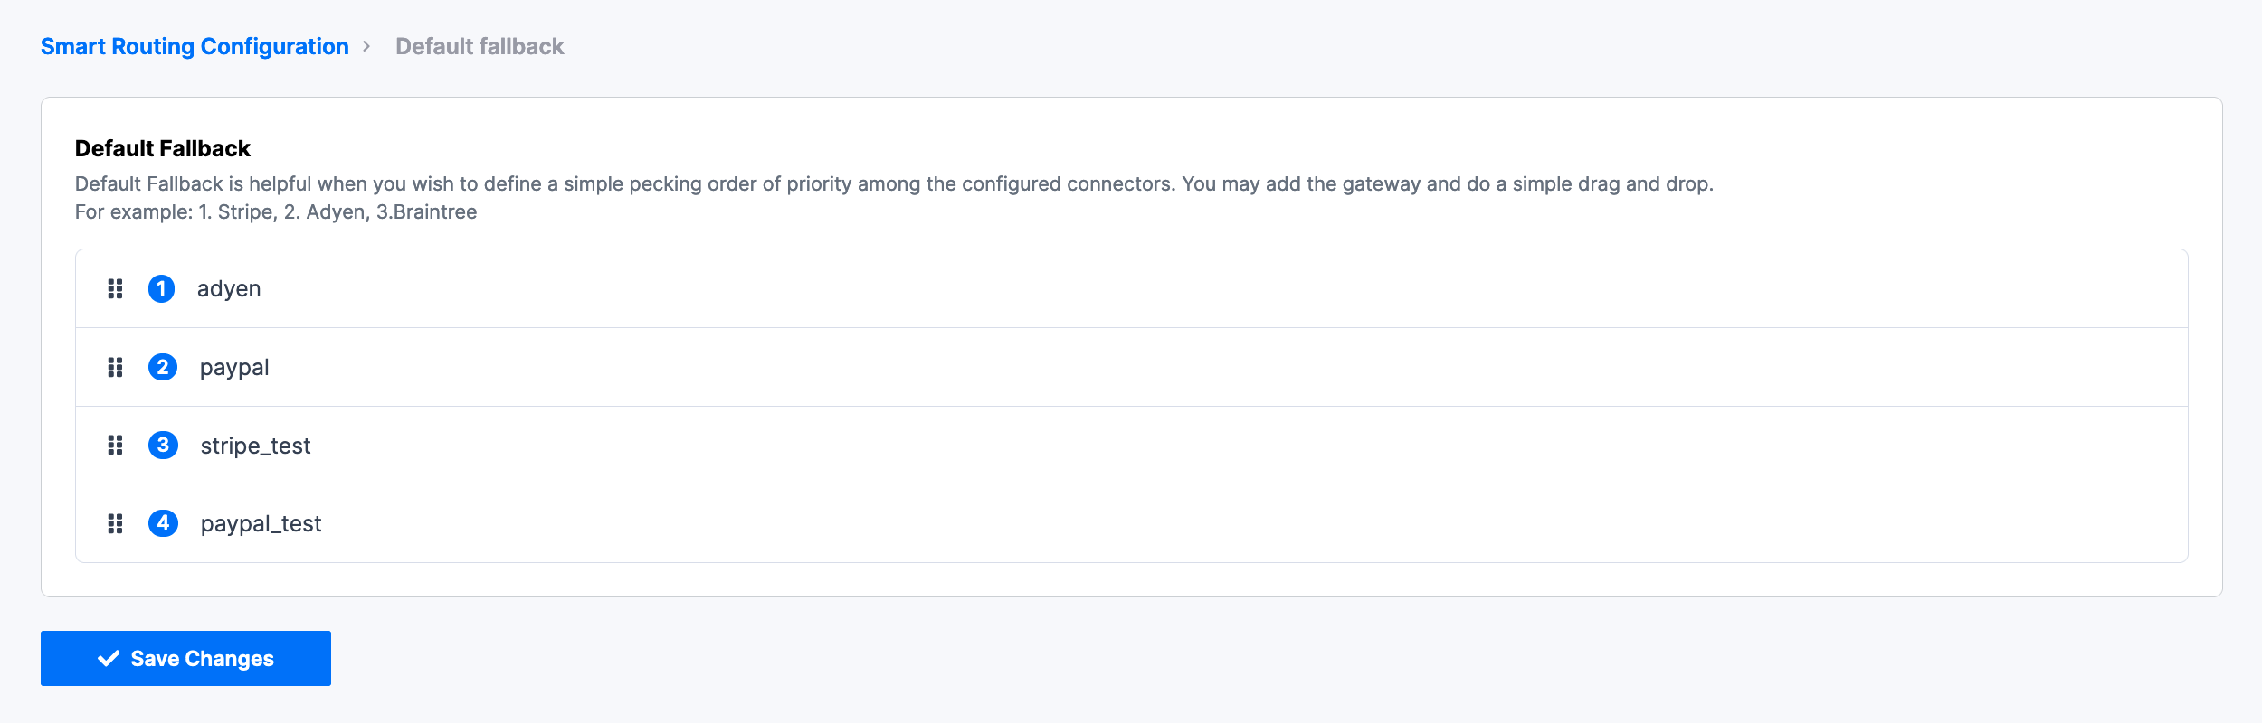This screenshot has width=2262, height=723.
Task: Click the drag handle next to stripe_test
Action: (x=116, y=446)
